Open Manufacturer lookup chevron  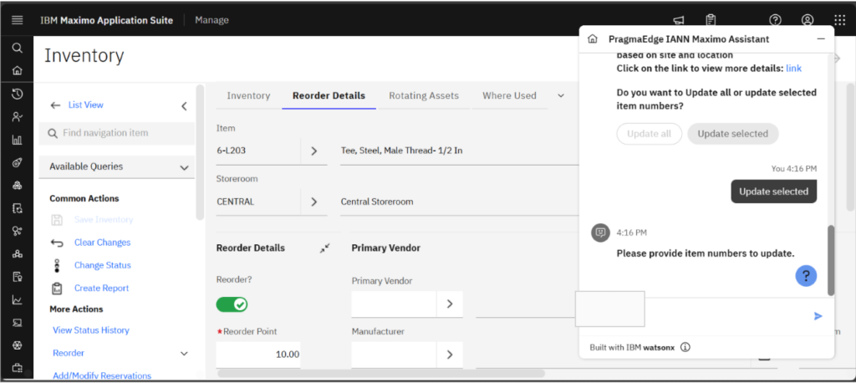(450, 355)
